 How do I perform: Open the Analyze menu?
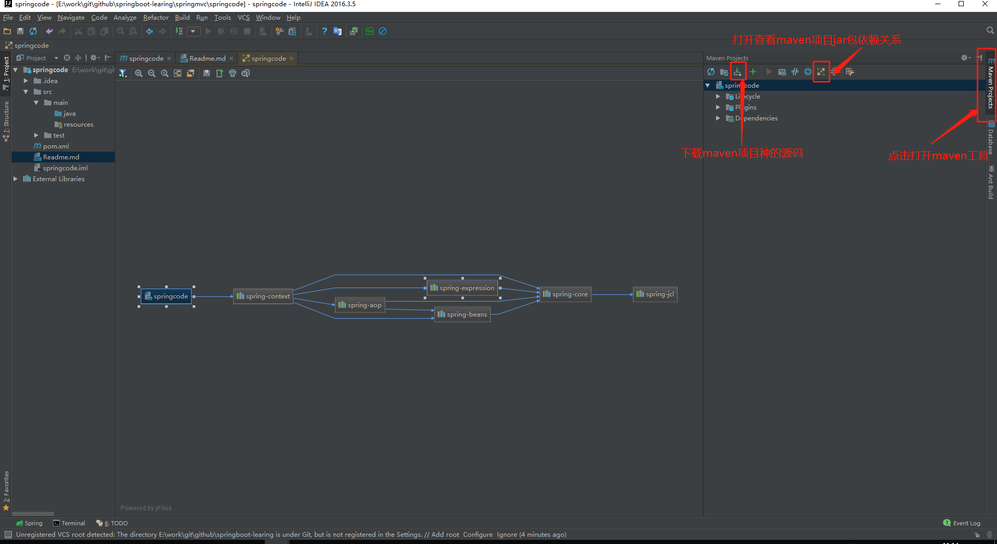pos(125,17)
